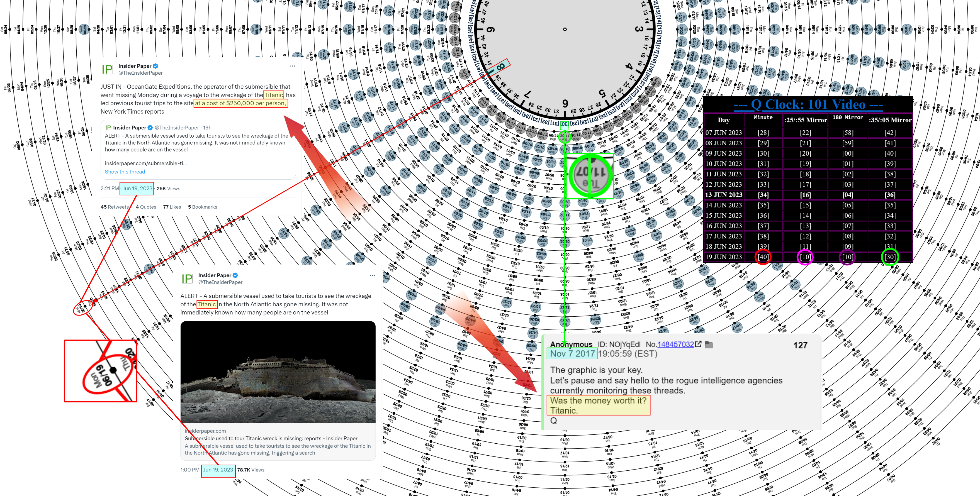Open post number link No.148457032

(675, 344)
